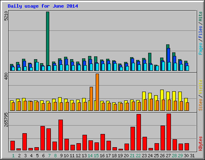205x160 pixels.
Task: Click the x-axis day label 10
Action: tap(66, 156)
